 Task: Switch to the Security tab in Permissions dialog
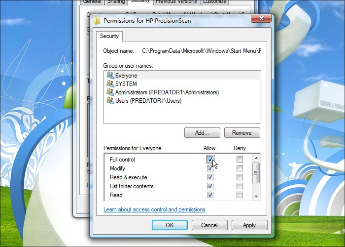[109, 36]
